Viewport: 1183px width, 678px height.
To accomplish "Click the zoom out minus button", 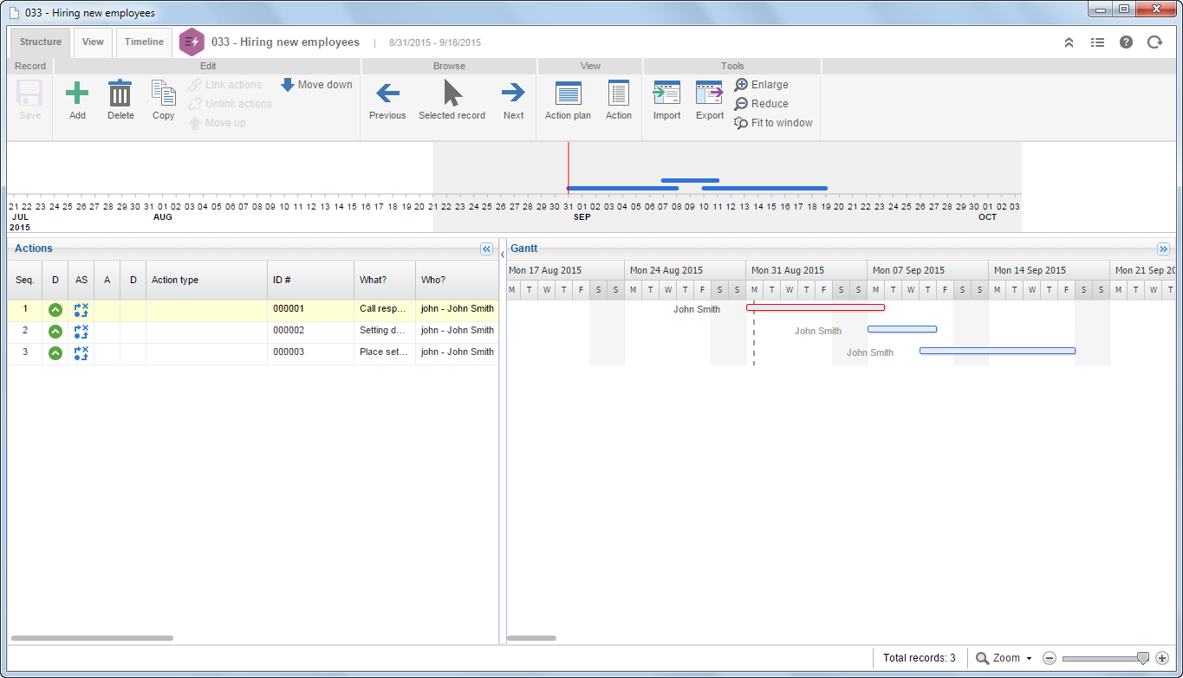I will [1049, 658].
